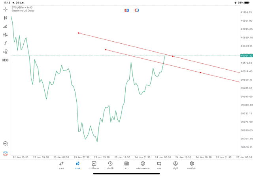Open the M30 timeframe selector
This screenshot has height=176, width=253.
click(6, 60)
